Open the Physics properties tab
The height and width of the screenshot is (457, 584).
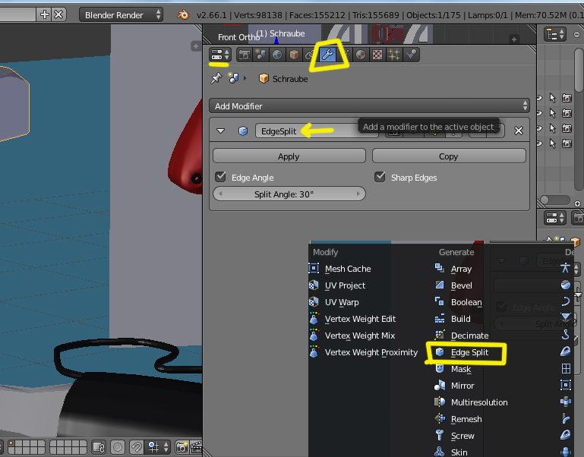click(411, 55)
